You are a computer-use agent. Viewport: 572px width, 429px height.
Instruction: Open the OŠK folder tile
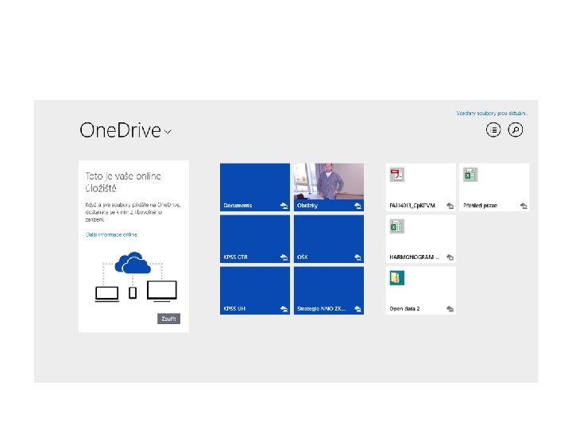(x=329, y=239)
